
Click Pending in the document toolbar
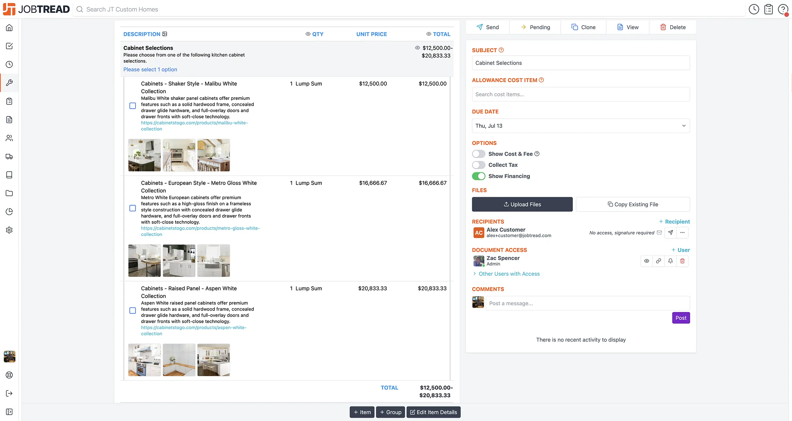click(535, 27)
